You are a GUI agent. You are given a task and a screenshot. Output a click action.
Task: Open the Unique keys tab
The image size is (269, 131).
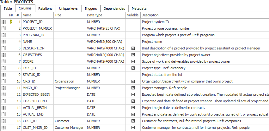coord(68,9)
